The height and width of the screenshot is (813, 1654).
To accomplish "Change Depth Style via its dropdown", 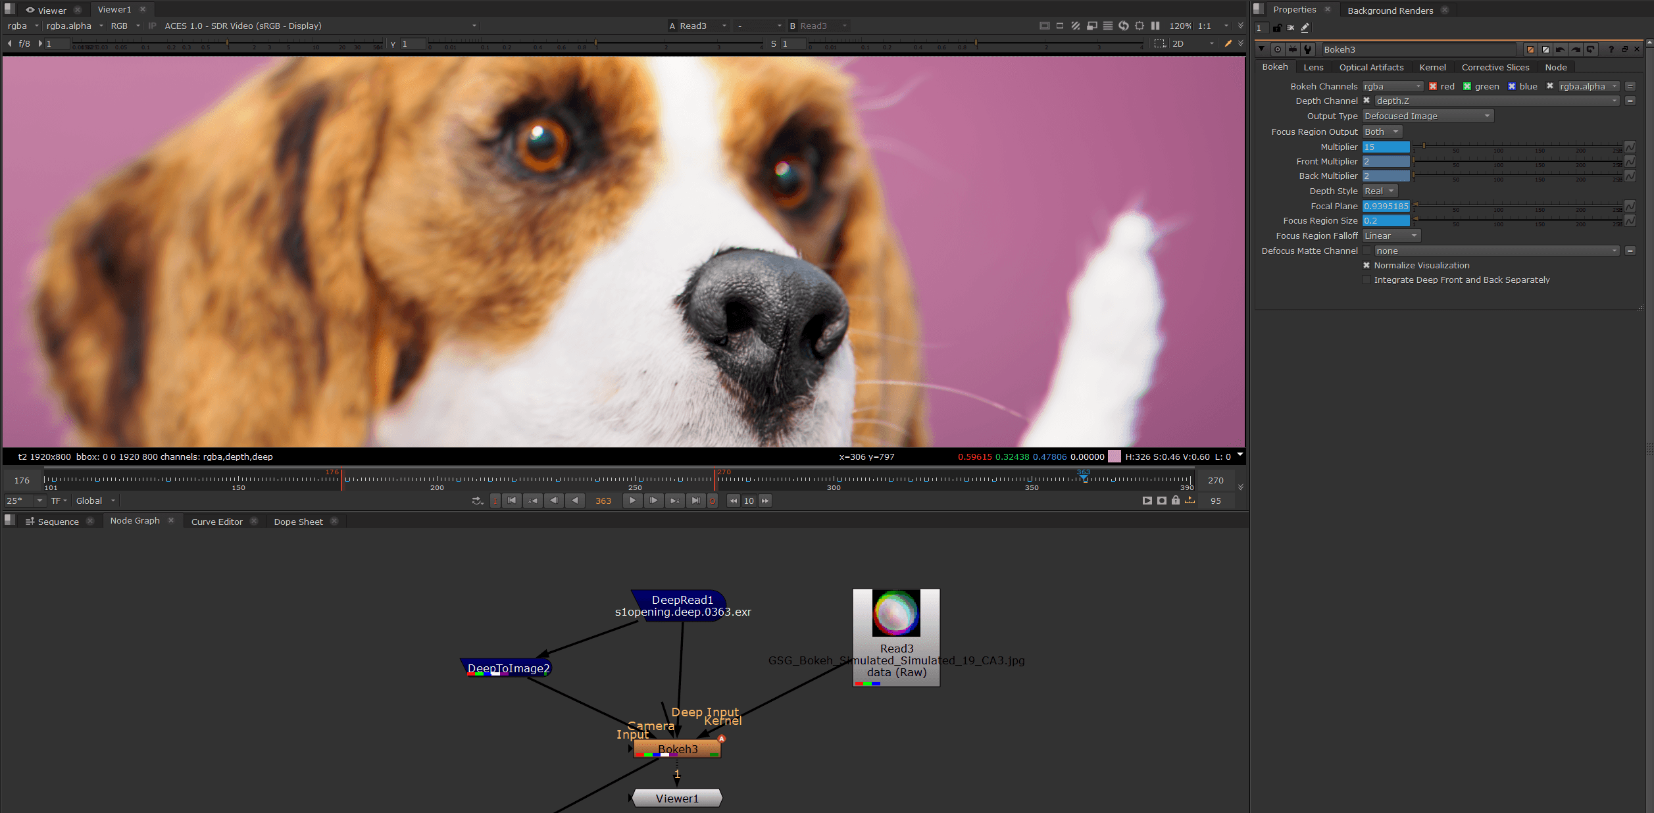I will pyautogui.click(x=1380, y=191).
